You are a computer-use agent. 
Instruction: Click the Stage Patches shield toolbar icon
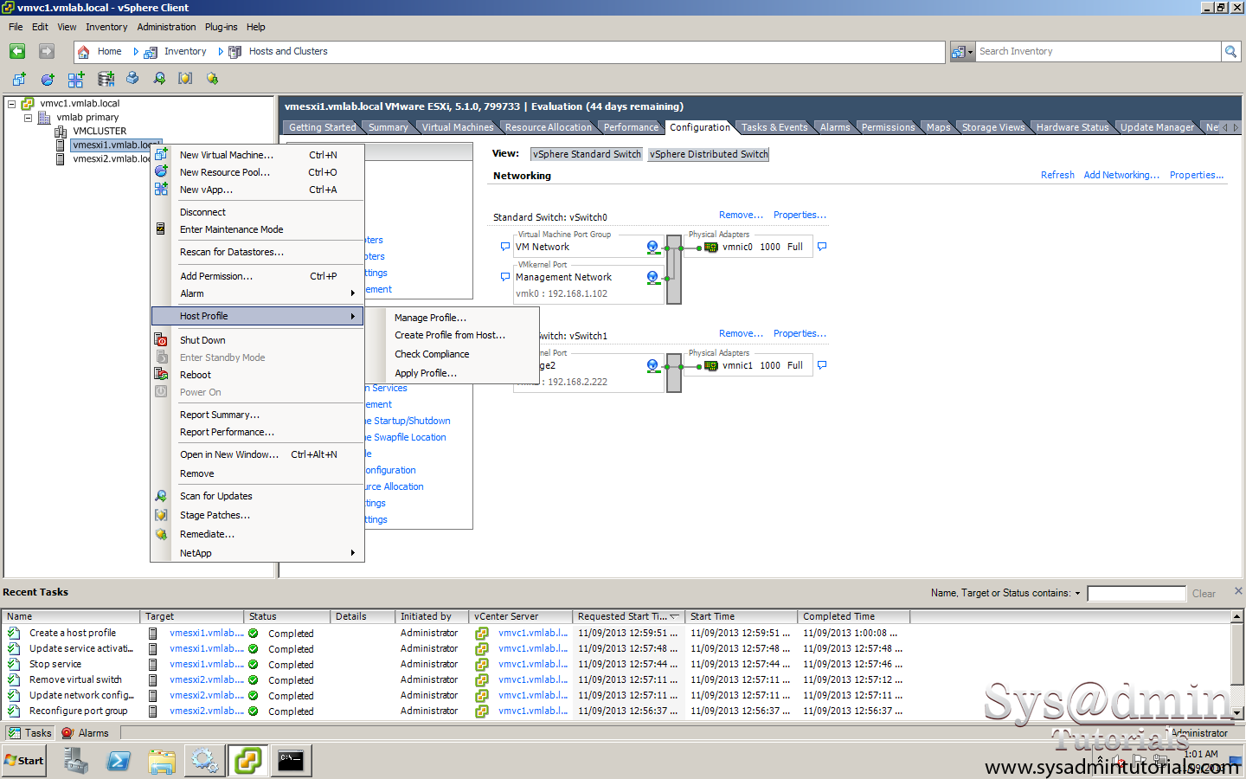click(185, 79)
